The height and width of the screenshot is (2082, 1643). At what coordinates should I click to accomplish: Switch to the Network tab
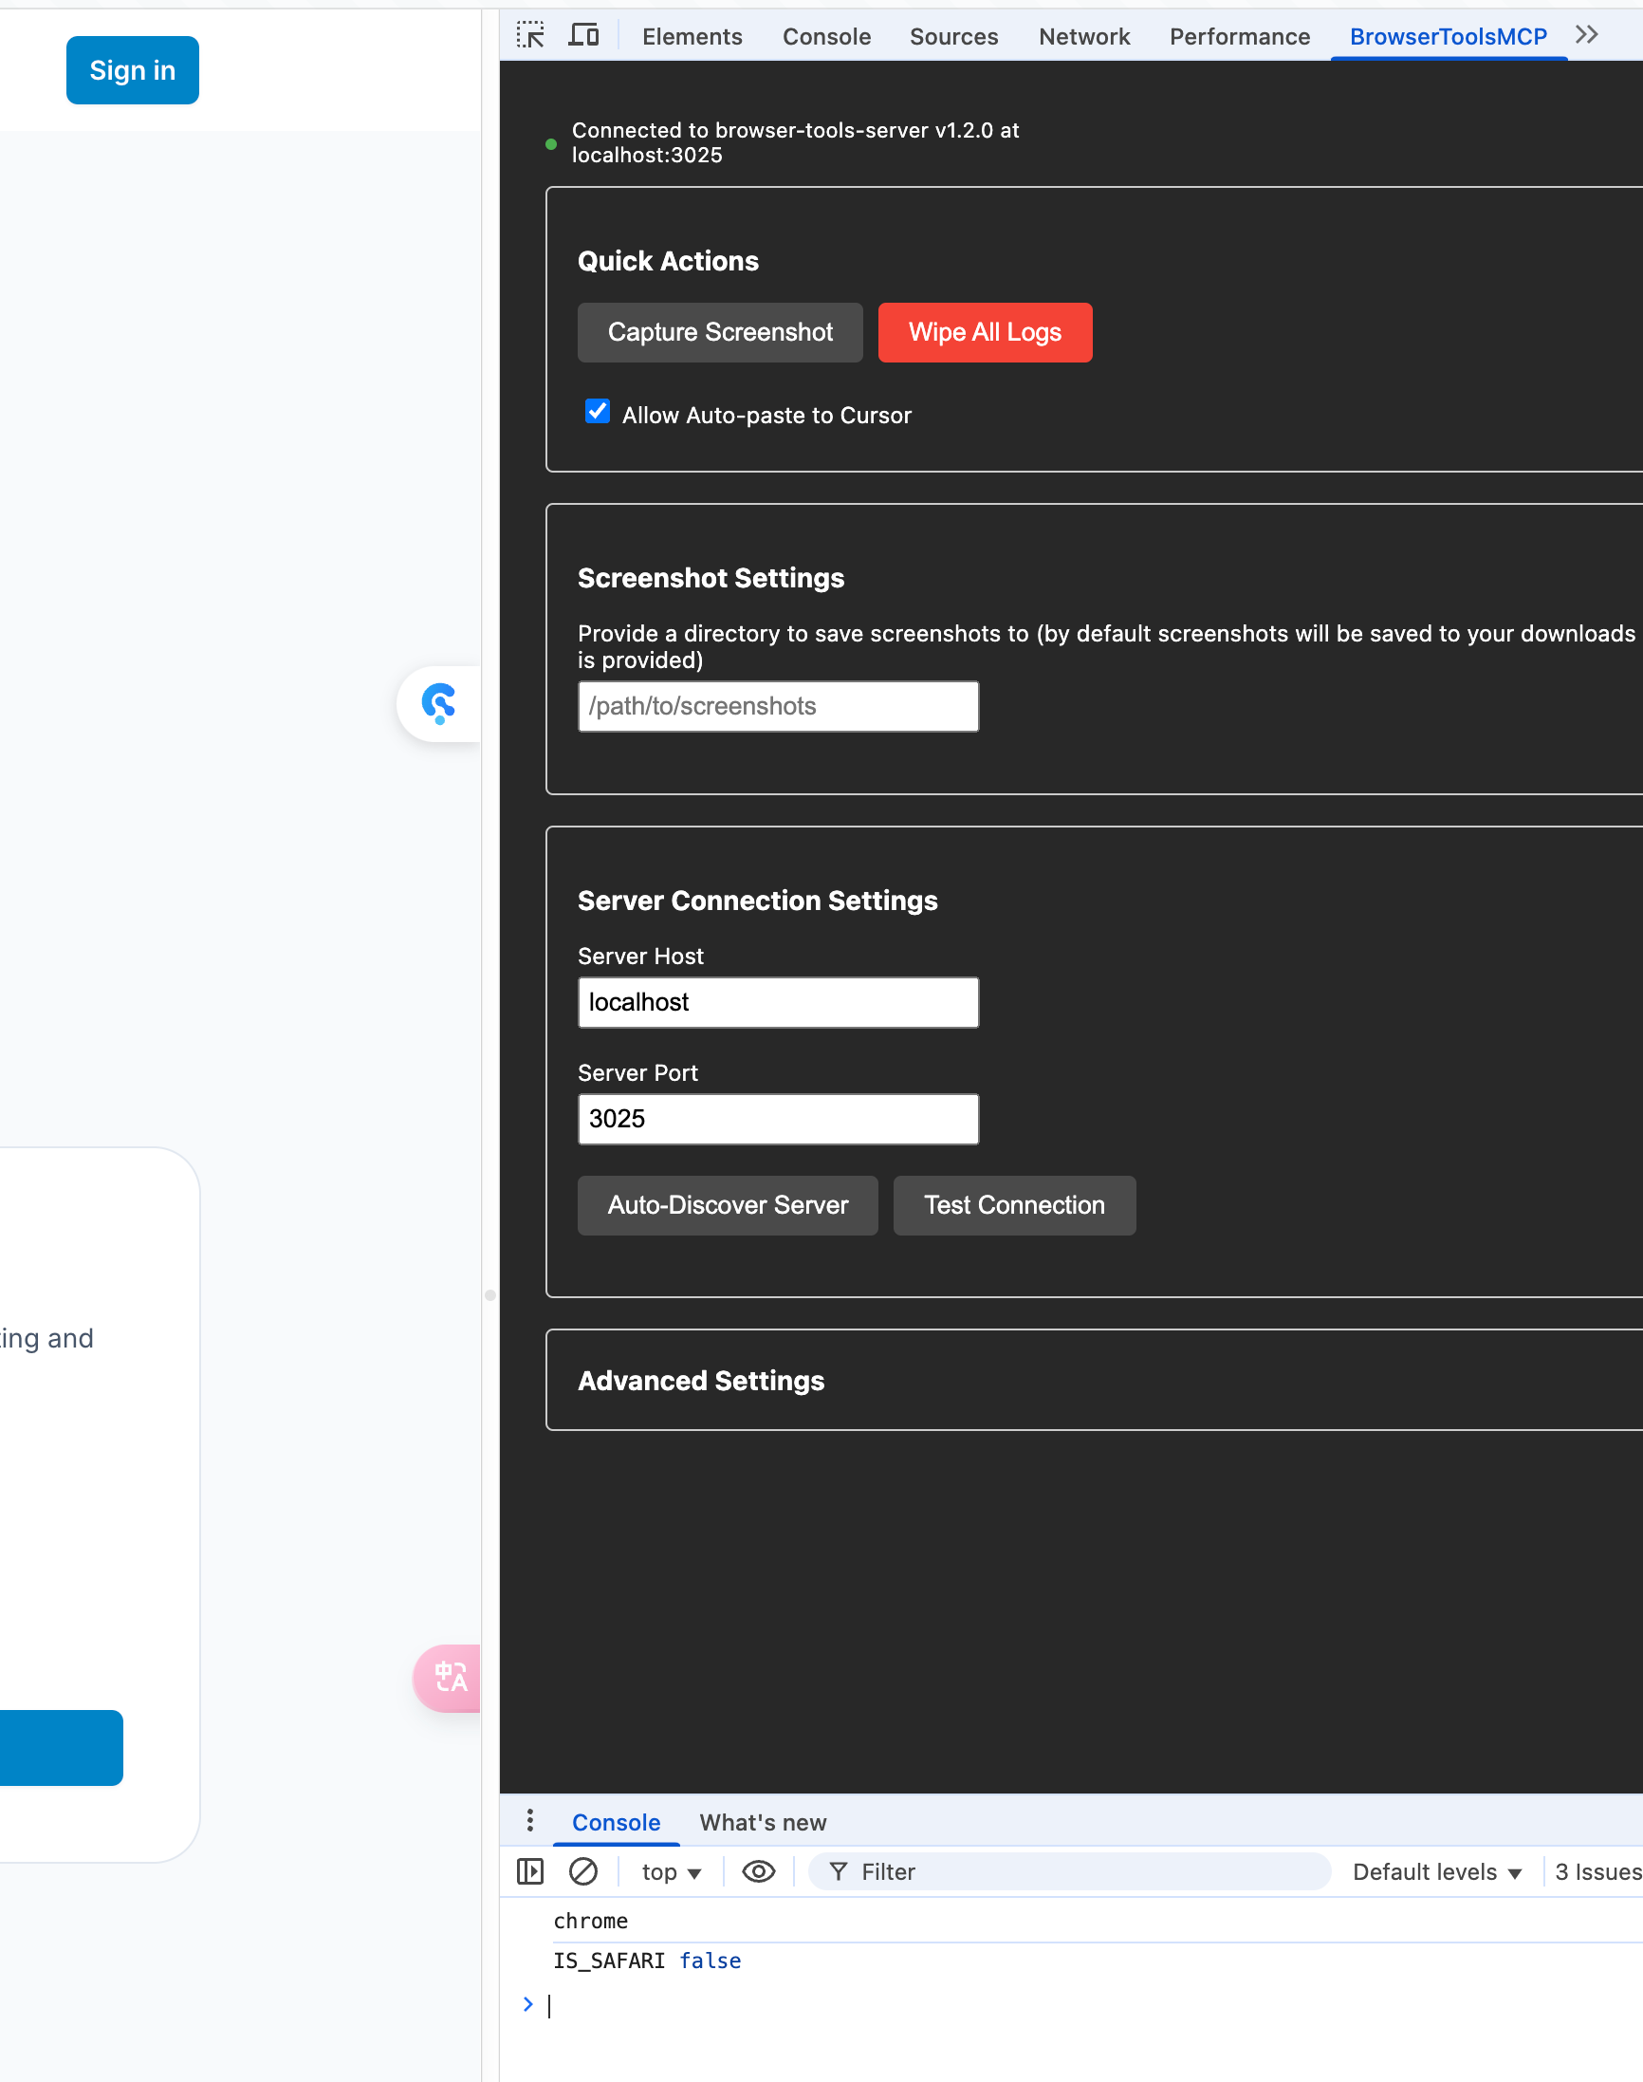coord(1083,37)
